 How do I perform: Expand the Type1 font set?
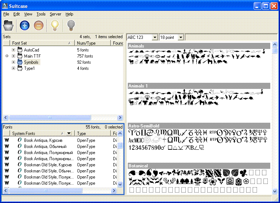pyautogui.click(x=13, y=68)
